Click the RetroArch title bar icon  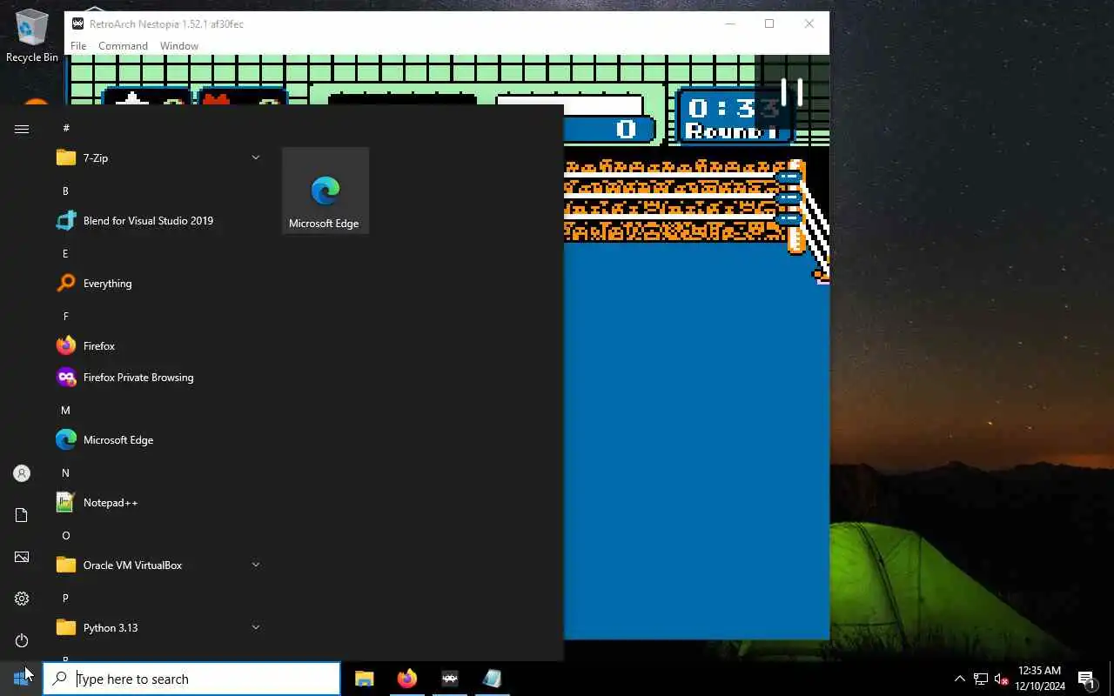pyautogui.click(x=78, y=23)
